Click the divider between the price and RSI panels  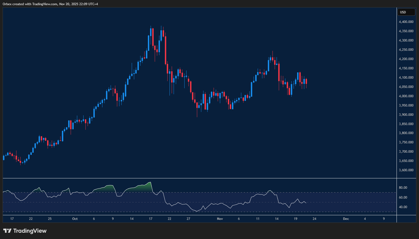[x=192, y=178]
